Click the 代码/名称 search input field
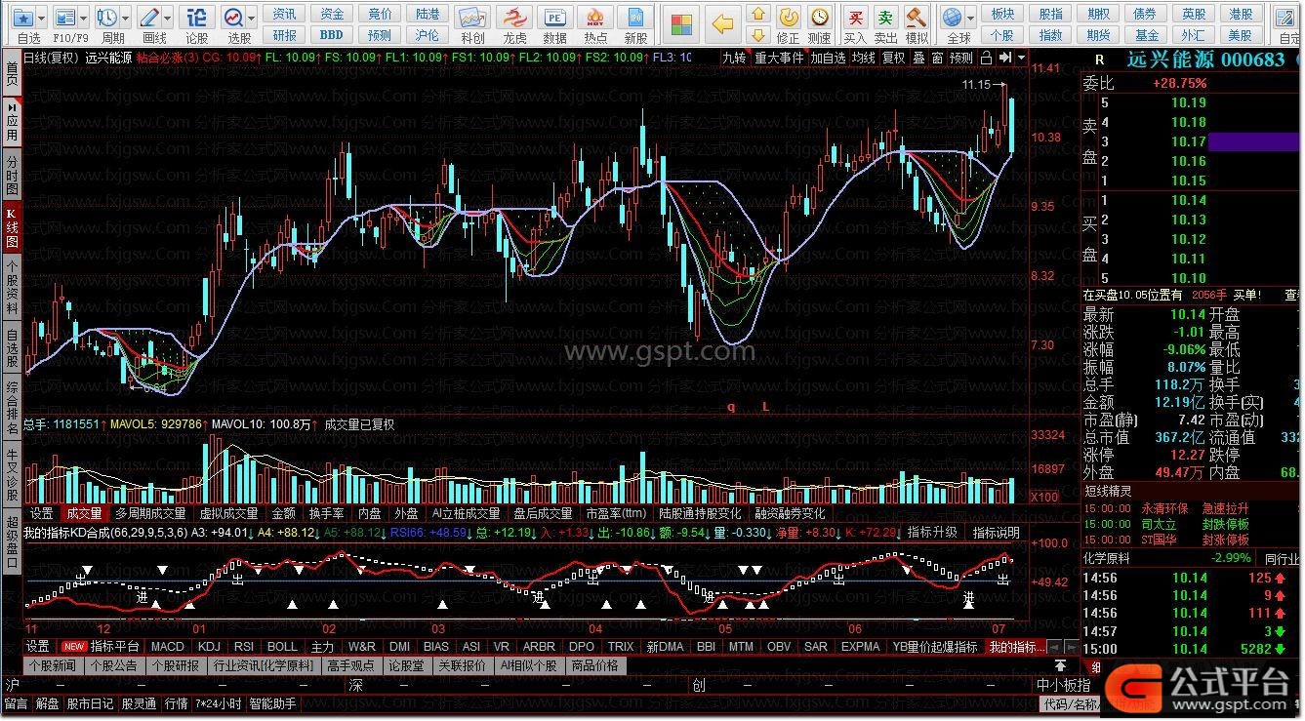The image size is (1305, 721). (x=1070, y=703)
